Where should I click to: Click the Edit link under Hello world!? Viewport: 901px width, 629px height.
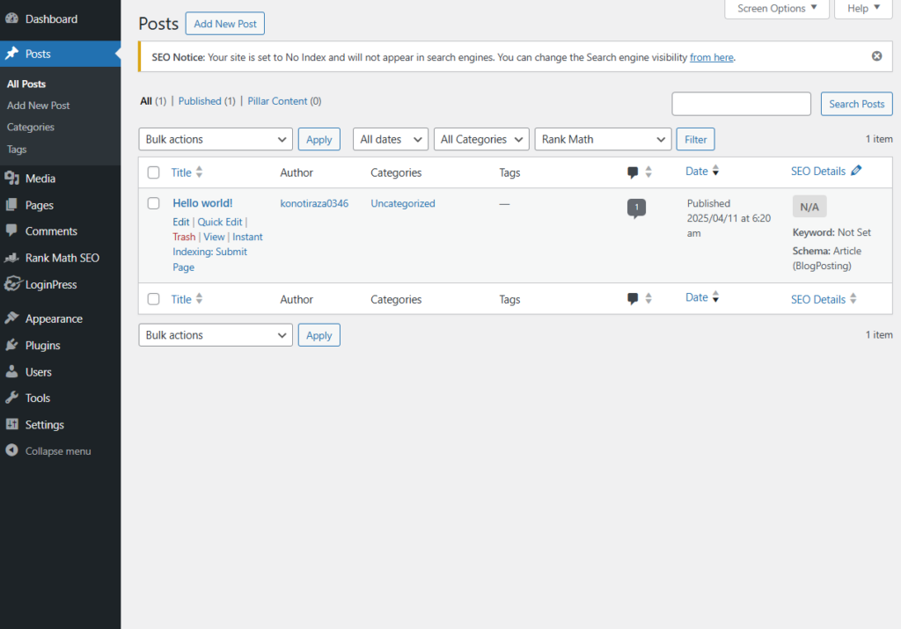(181, 222)
